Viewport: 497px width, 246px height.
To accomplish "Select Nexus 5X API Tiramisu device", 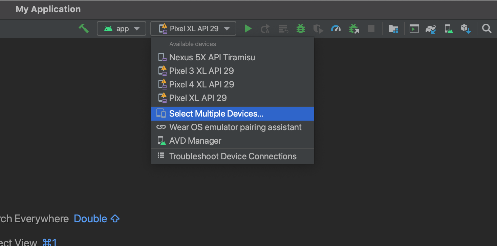I will tap(233, 57).
